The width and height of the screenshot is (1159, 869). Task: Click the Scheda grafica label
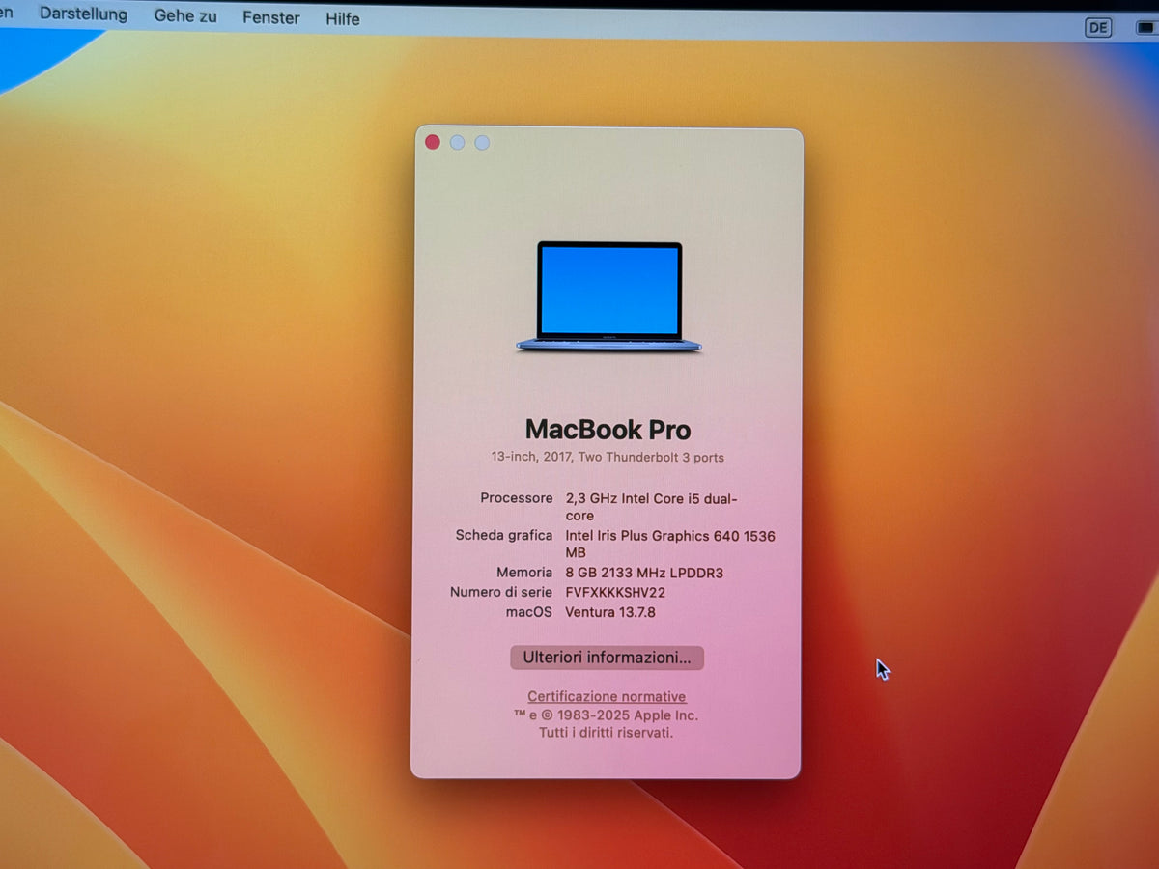click(x=504, y=535)
